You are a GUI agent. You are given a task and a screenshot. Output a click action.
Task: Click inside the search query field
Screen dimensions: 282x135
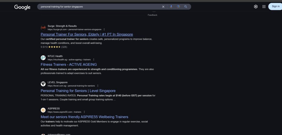(99, 7)
